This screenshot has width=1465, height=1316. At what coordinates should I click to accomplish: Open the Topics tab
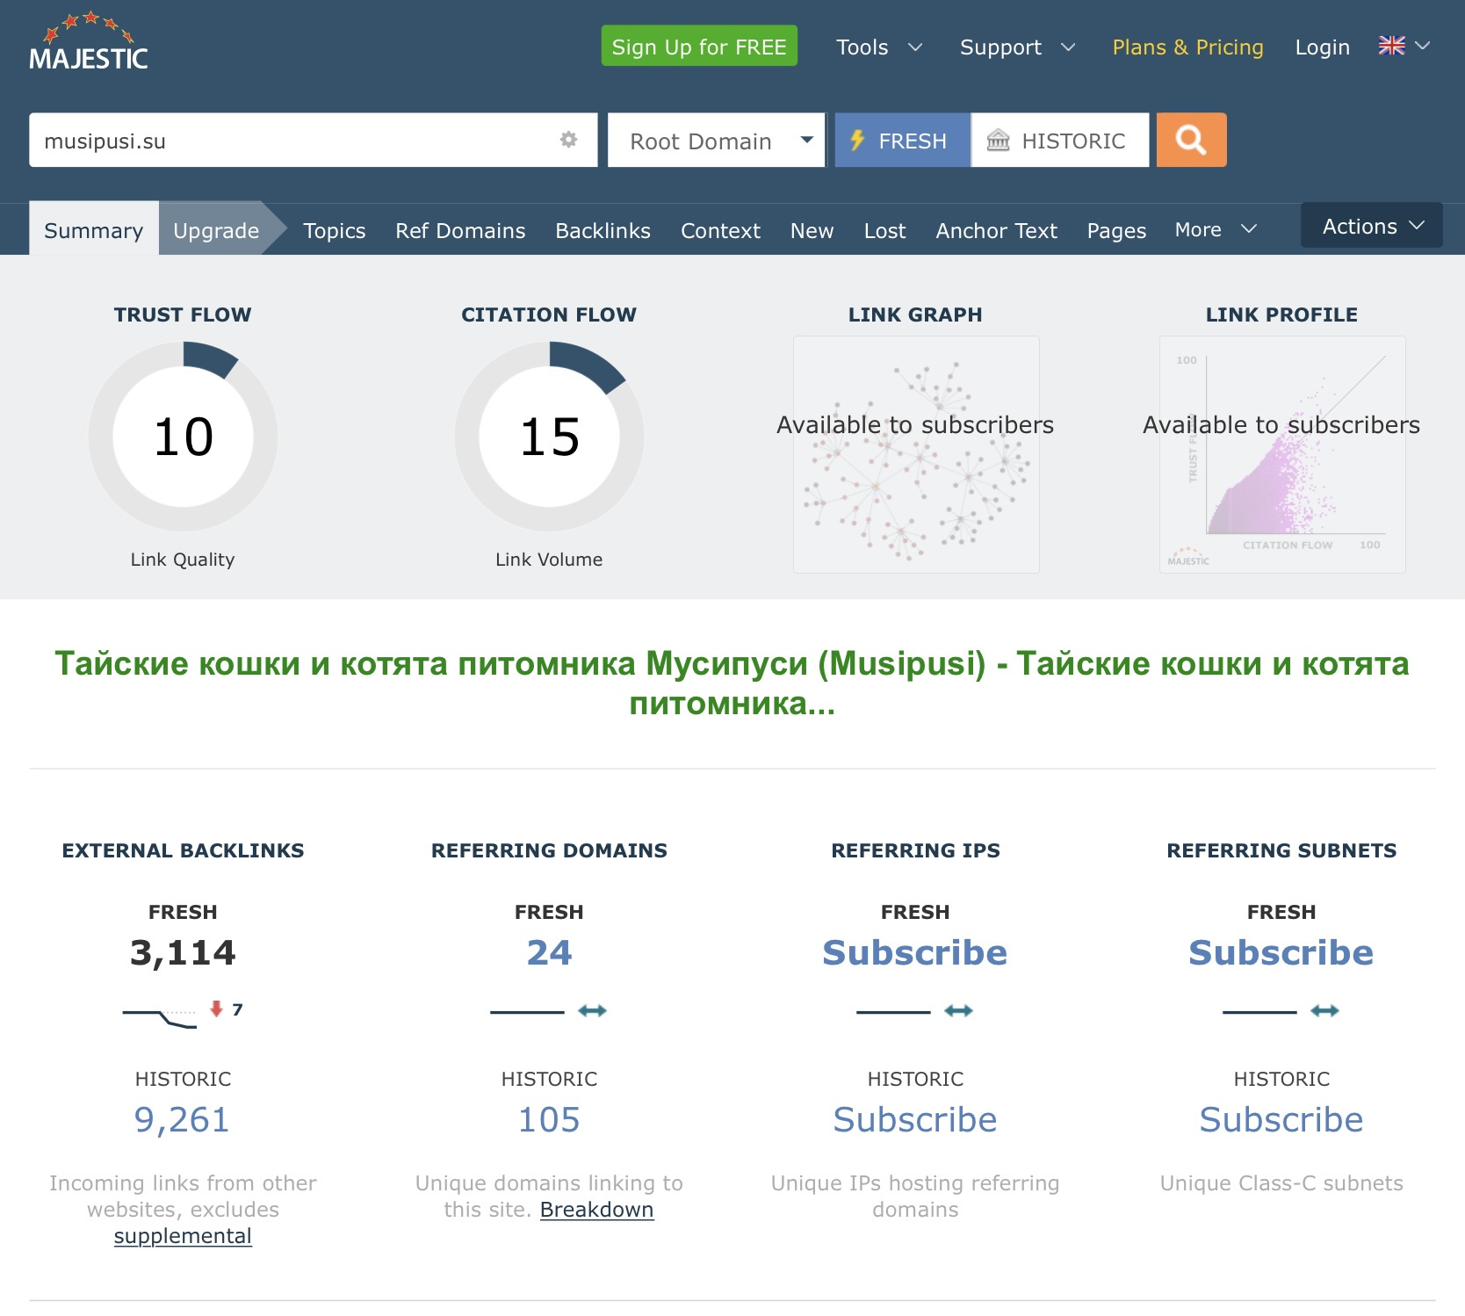[335, 230]
